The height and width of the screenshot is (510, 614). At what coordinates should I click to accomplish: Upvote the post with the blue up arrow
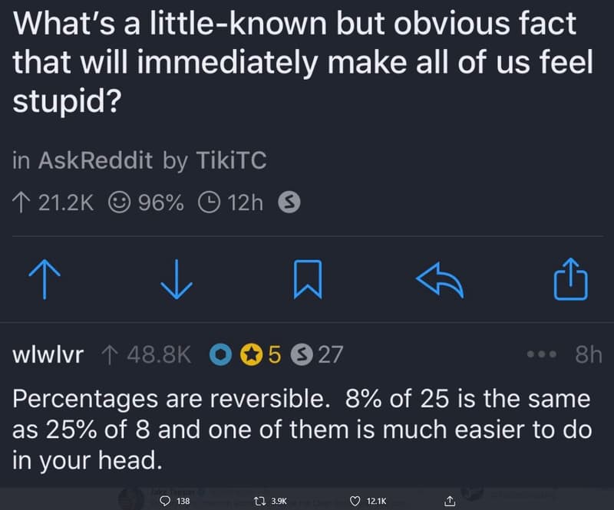45,280
